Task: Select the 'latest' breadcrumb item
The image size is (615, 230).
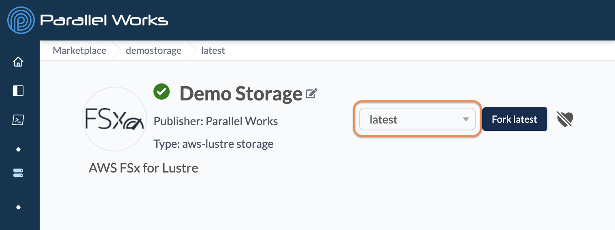Action: pos(213,51)
